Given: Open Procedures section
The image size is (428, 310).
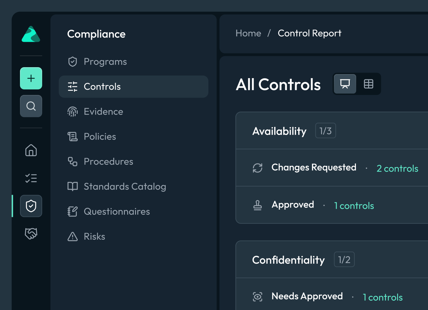Looking at the screenshot, I should pos(133,162).
